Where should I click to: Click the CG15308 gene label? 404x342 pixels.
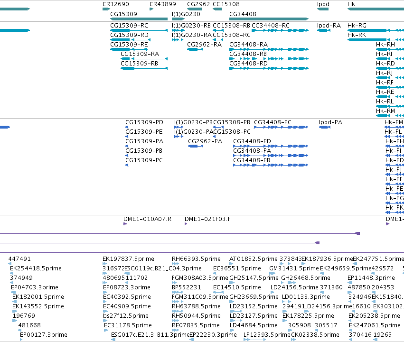point(226,4)
